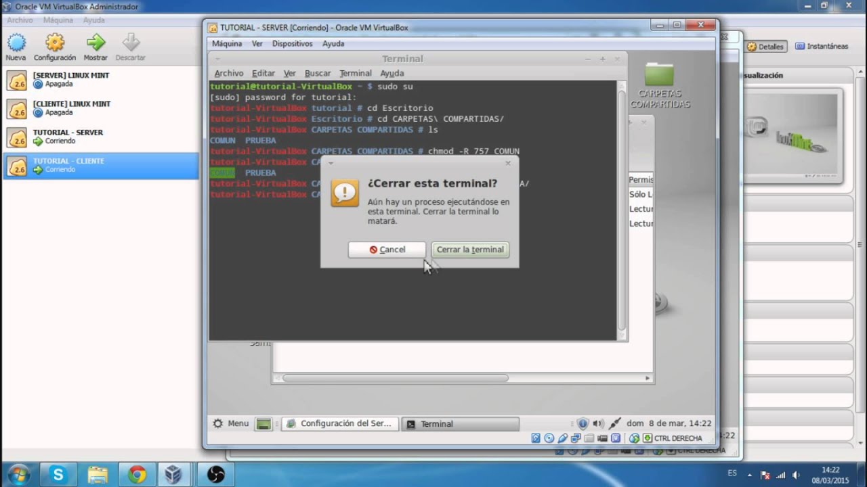Click the horizontal scrollbar in Configuración window

point(396,378)
